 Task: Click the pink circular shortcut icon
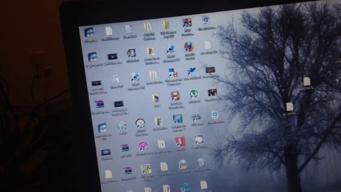(x=143, y=146)
